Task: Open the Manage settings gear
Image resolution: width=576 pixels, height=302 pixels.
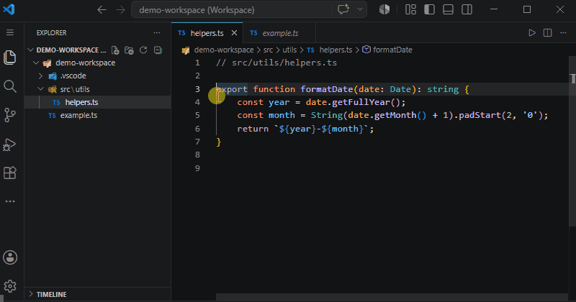Action: click(10, 286)
